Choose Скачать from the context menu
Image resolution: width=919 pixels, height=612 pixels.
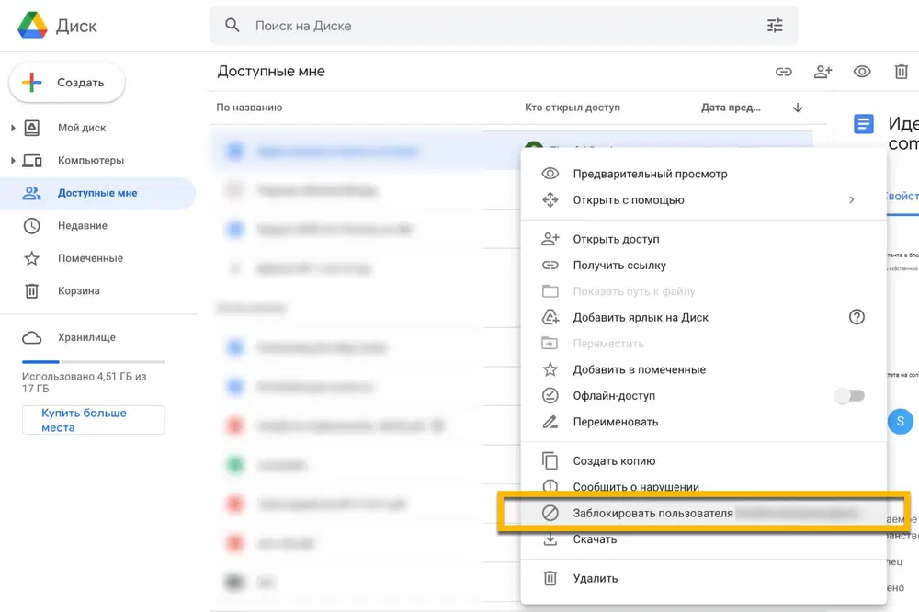coord(595,539)
